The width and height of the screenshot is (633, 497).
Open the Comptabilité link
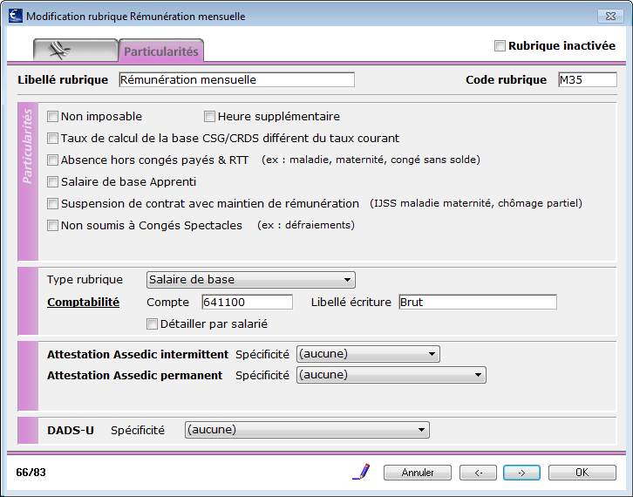point(83,302)
